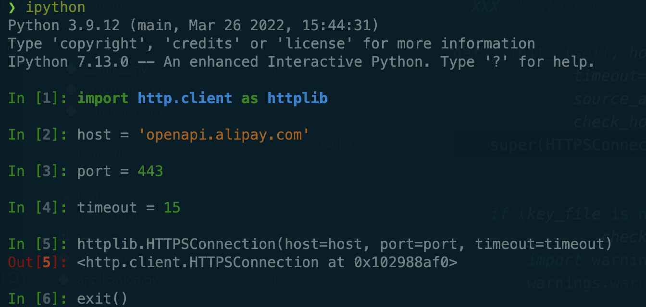Click the port value 443
The image size is (646, 307).
[x=150, y=171]
